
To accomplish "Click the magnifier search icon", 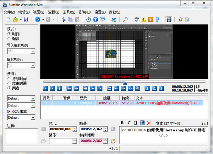I will click(x=126, y=19).
